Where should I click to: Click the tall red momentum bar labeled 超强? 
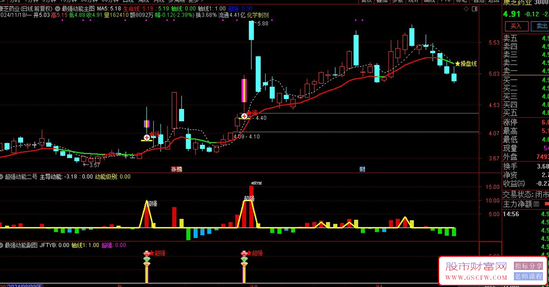click(251, 207)
